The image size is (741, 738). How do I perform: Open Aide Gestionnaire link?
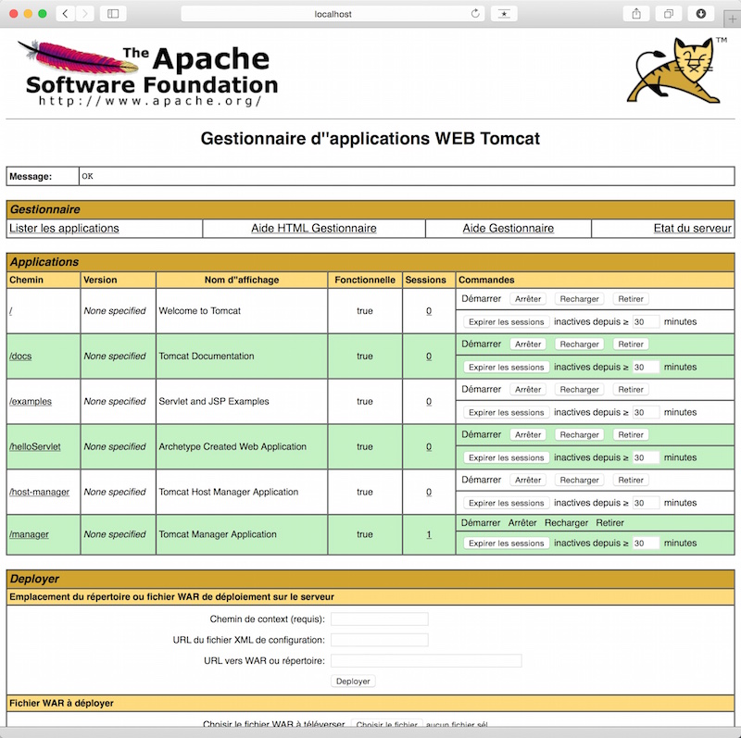[508, 228]
